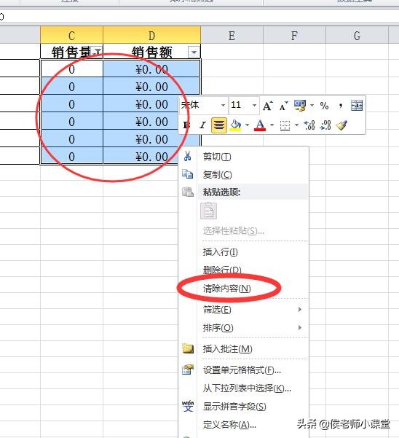This screenshot has width=399, height=438.
Task: Open the font name dropdown 宋体
Action: 223,106
